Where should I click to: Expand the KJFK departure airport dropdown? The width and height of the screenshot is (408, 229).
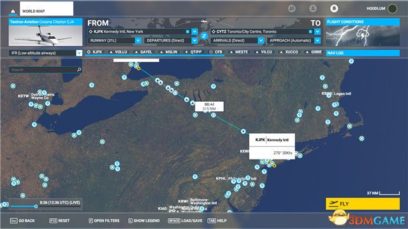click(194, 31)
